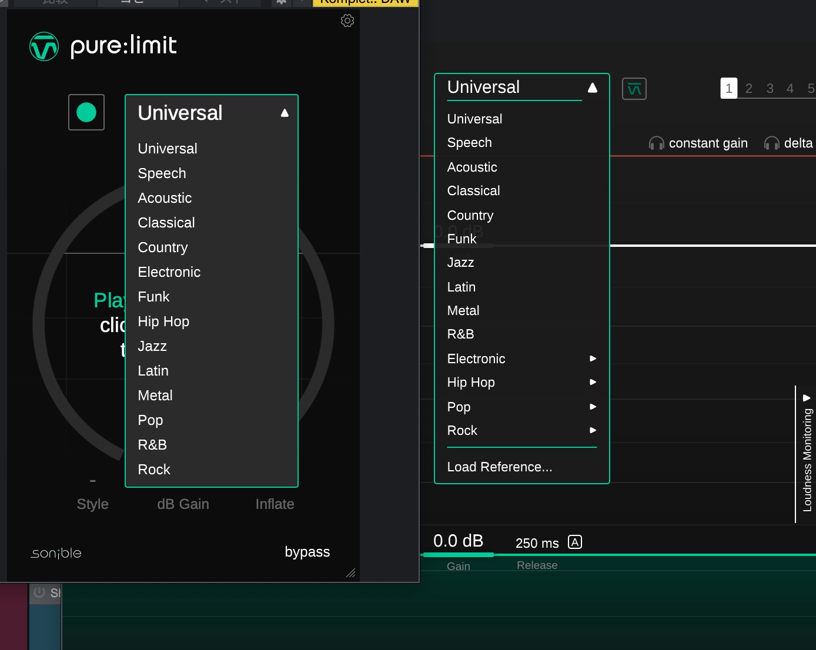Image resolution: width=816 pixels, height=650 pixels.
Task: Click the 0.0 dB gain slider
Action: pyautogui.click(x=458, y=541)
